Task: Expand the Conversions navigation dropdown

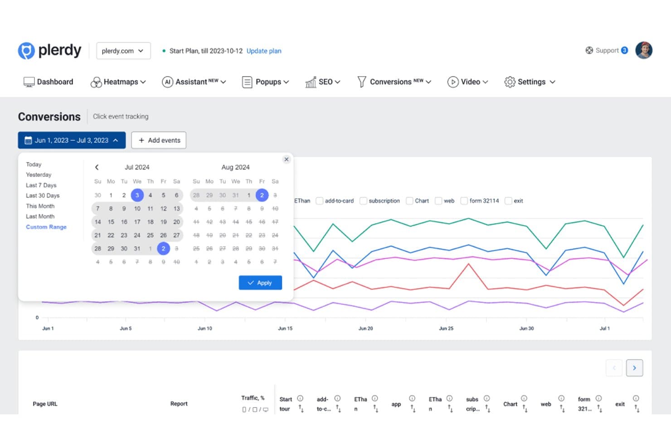Action: click(394, 82)
